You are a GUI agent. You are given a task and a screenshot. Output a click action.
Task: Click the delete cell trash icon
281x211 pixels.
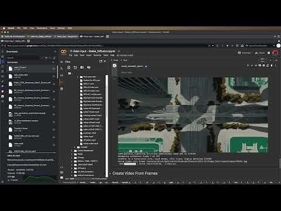272,66
